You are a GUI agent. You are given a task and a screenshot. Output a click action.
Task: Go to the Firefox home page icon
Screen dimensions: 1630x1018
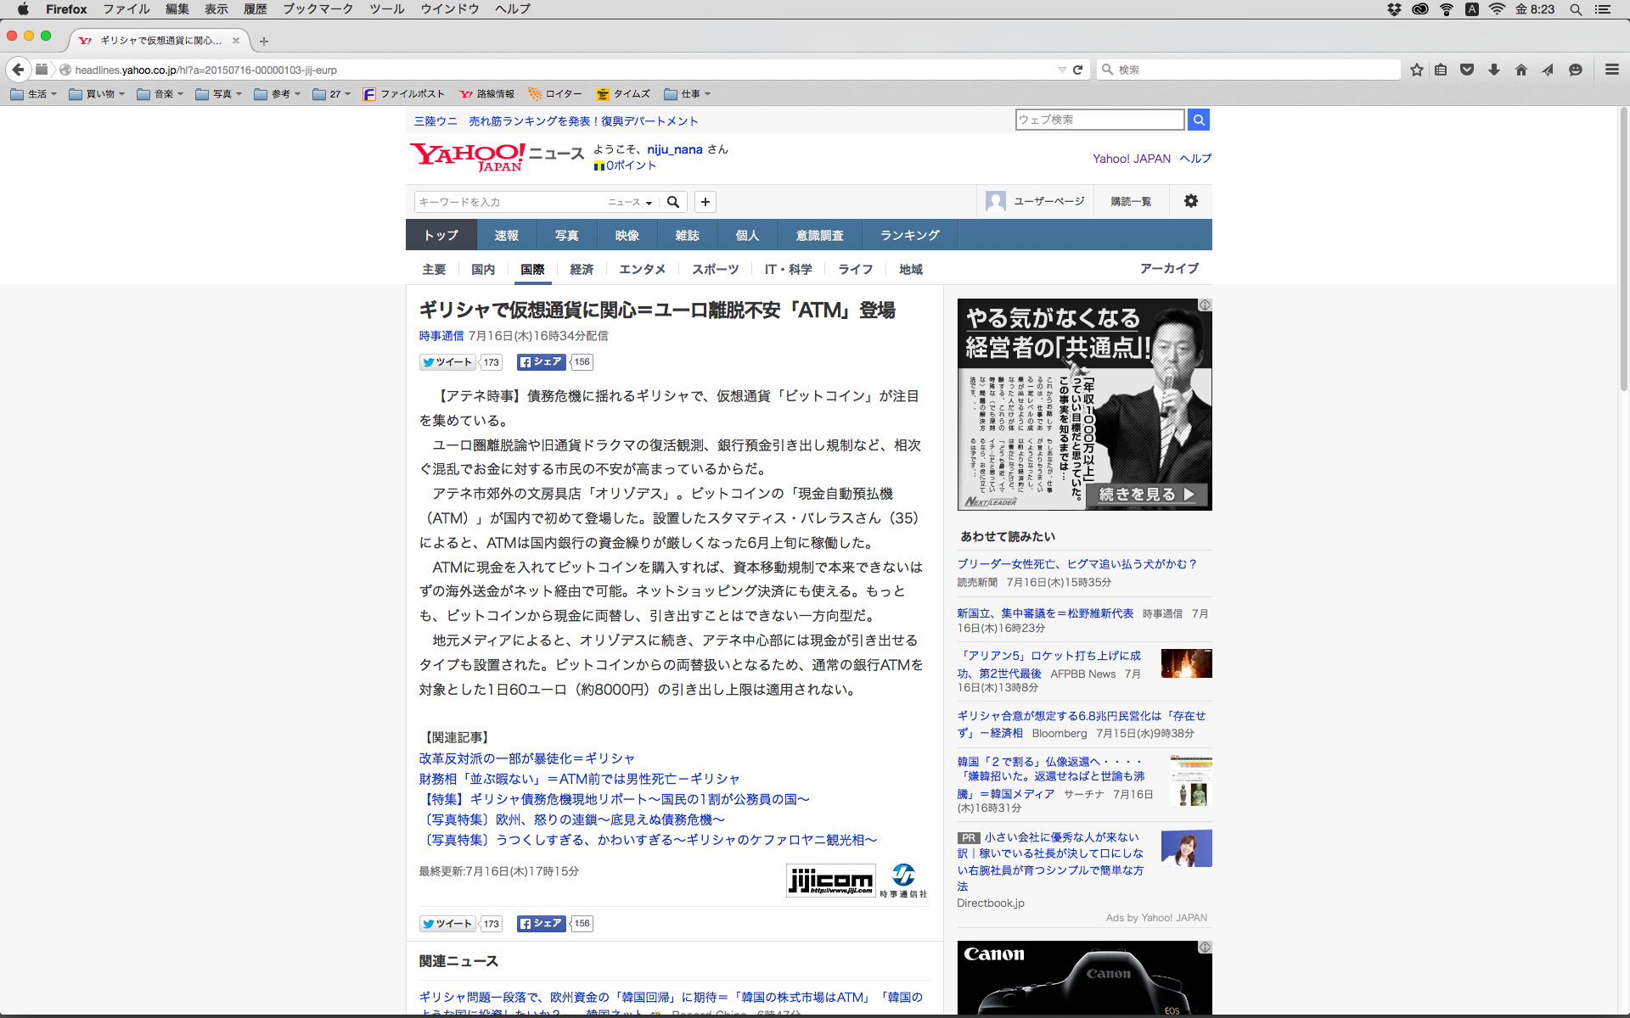point(1520,70)
